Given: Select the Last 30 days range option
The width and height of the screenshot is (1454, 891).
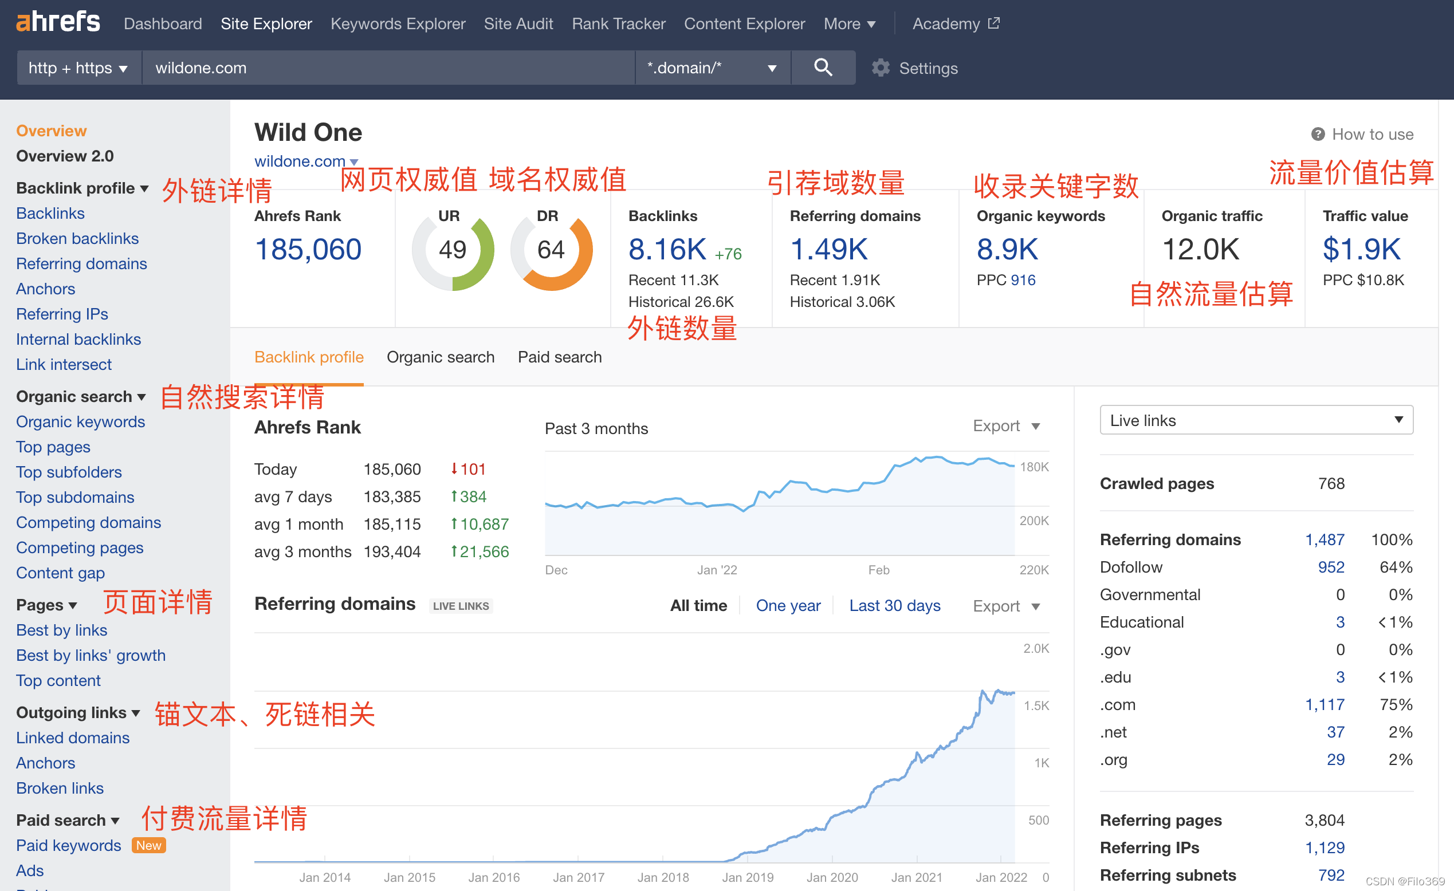Looking at the screenshot, I should 894,606.
